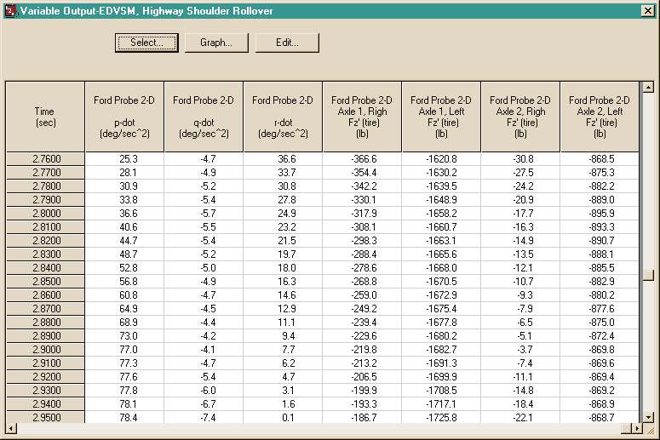
Task: Select the q-dot column header
Action: point(204,117)
